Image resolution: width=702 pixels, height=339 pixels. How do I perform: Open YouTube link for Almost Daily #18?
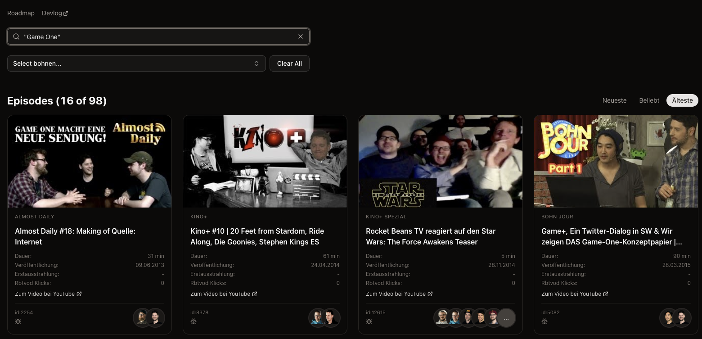pos(48,294)
